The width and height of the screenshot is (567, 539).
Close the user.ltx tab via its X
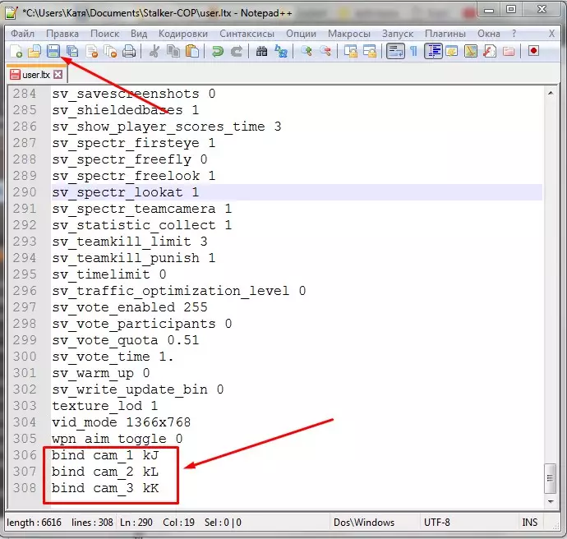pyautogui.click(x=58, y=75)
